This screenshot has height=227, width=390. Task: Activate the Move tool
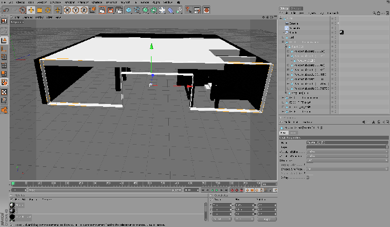click(x=31, y=10)
